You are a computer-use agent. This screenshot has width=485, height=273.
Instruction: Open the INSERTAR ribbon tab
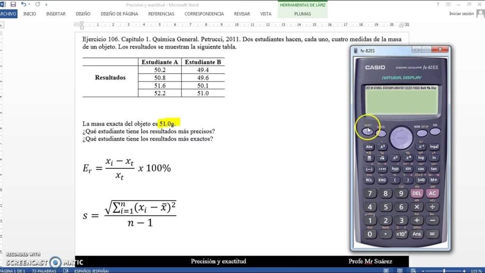56,14
